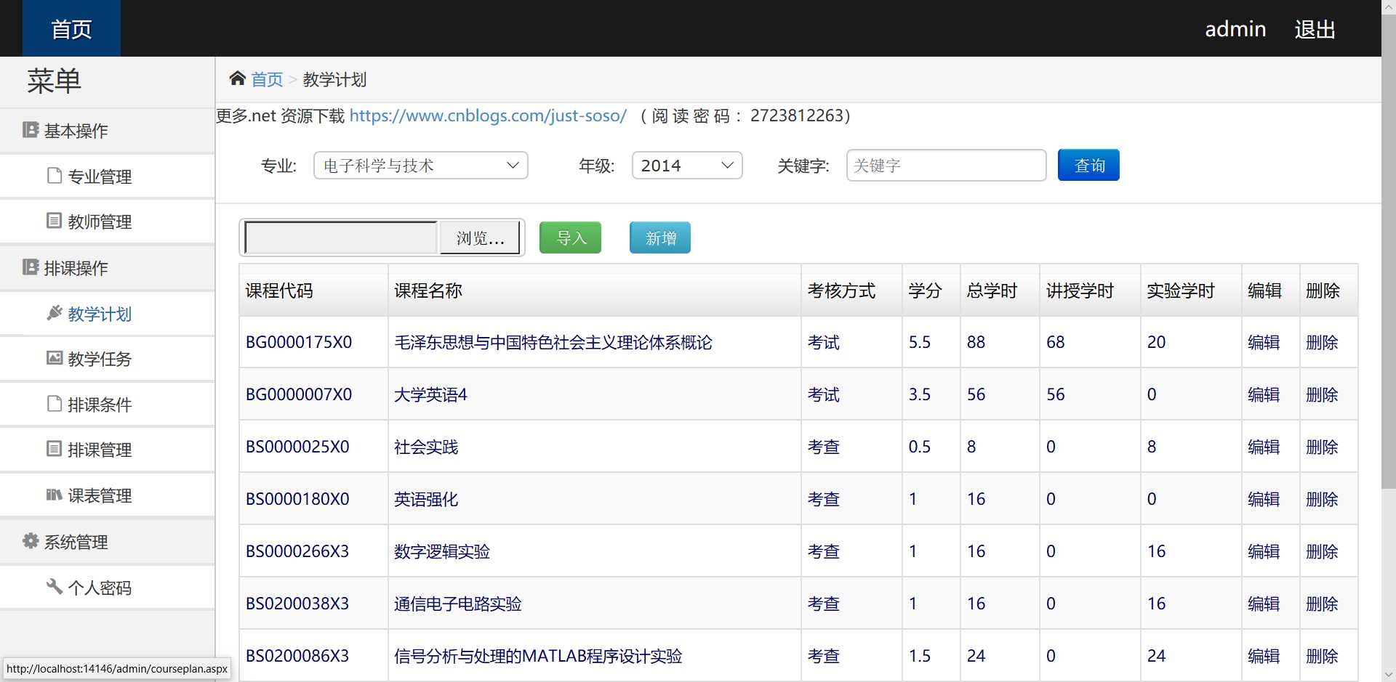Edit the BG0000175X0 course row

1264,342
